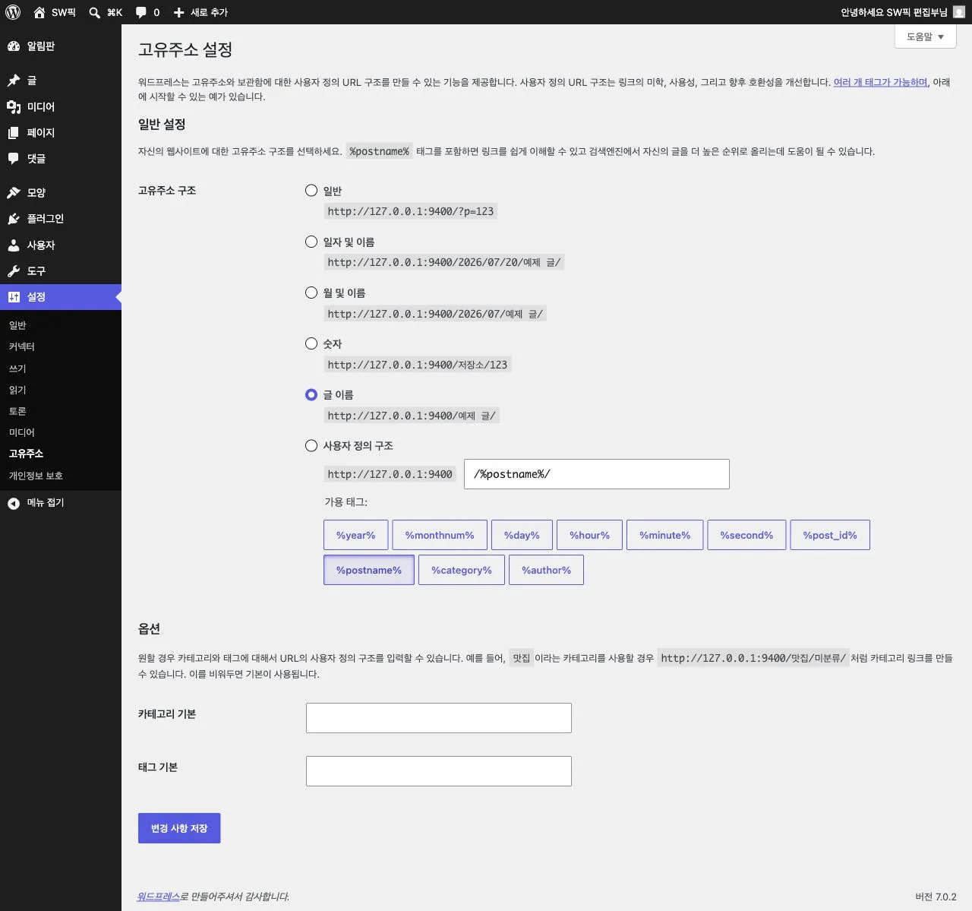Click the plus icon for 새로 추가

click(179, 12)
